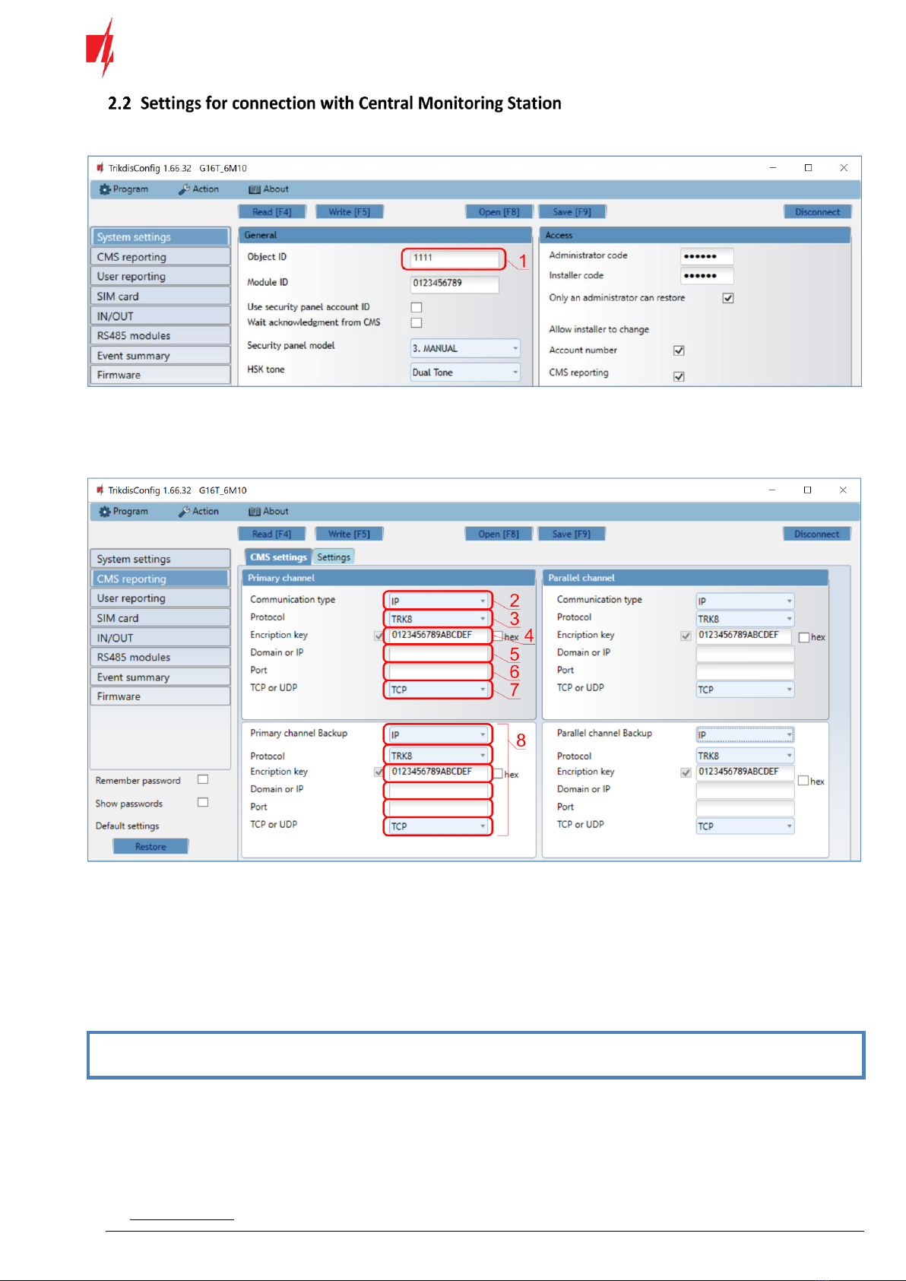Open Parallel channel TCP or UDP dropdown
The image size is (906, 1281).
[745, 690]
